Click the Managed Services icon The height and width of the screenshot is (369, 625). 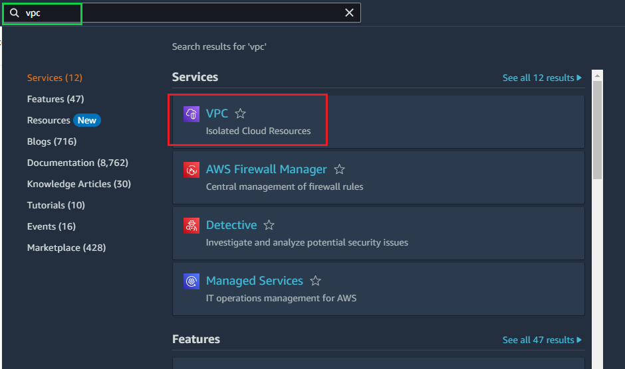(x=191, y=281)
